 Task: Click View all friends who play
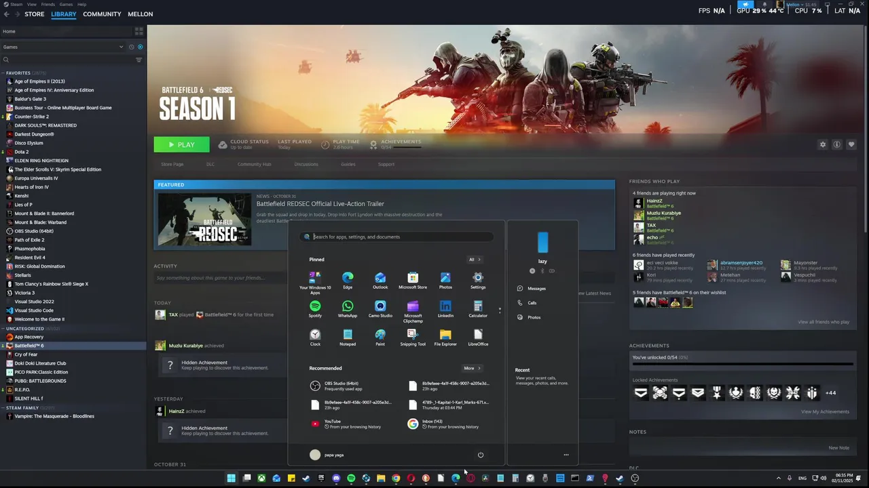click(824, 322)
